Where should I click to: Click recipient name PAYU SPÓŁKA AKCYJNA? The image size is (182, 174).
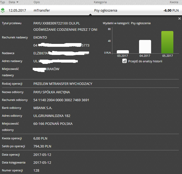click(52, 92)
